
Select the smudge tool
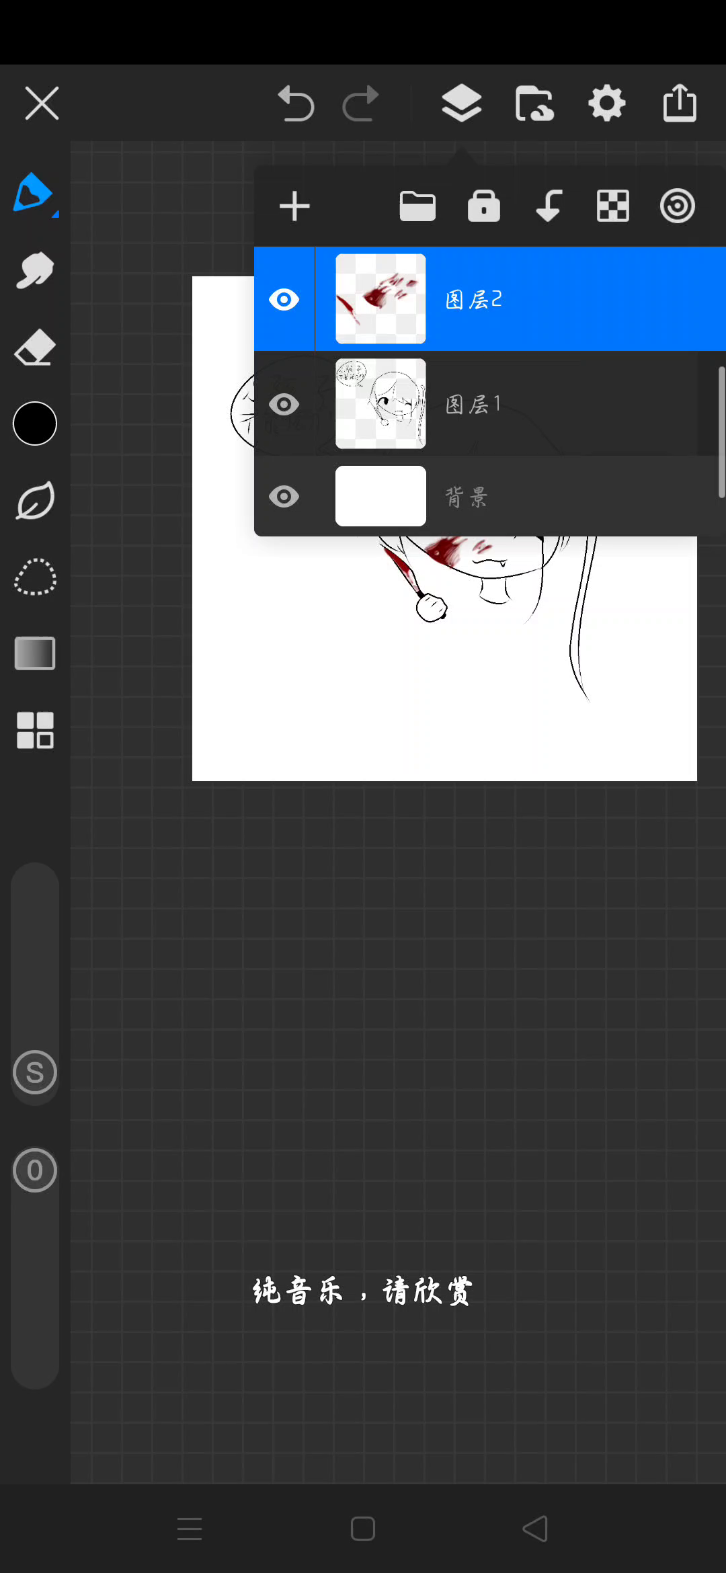(34, 271)
